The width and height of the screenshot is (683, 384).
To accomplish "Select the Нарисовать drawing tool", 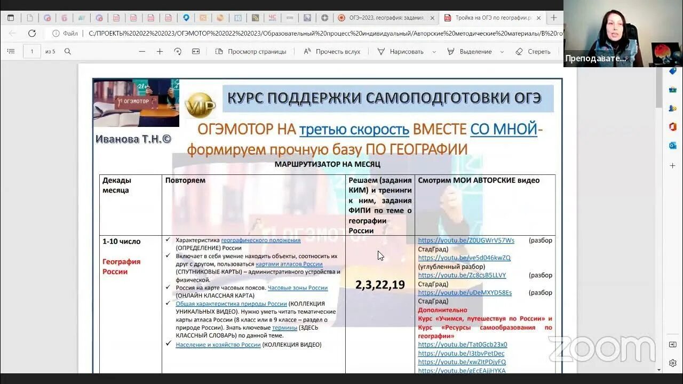I will coord(400,51).
